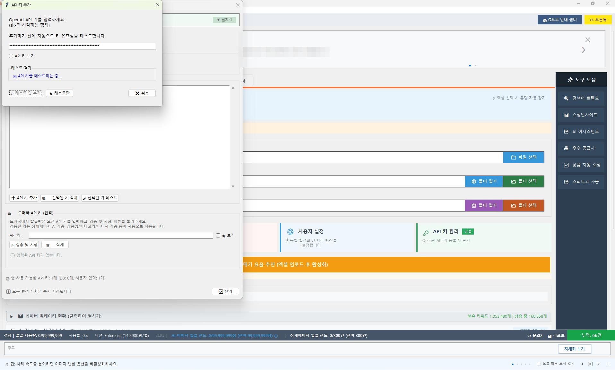Viewport: 615px width, 370px height.
Task: Click the 보유 키워드 1,053,480개 text
Action: (489, 316)
